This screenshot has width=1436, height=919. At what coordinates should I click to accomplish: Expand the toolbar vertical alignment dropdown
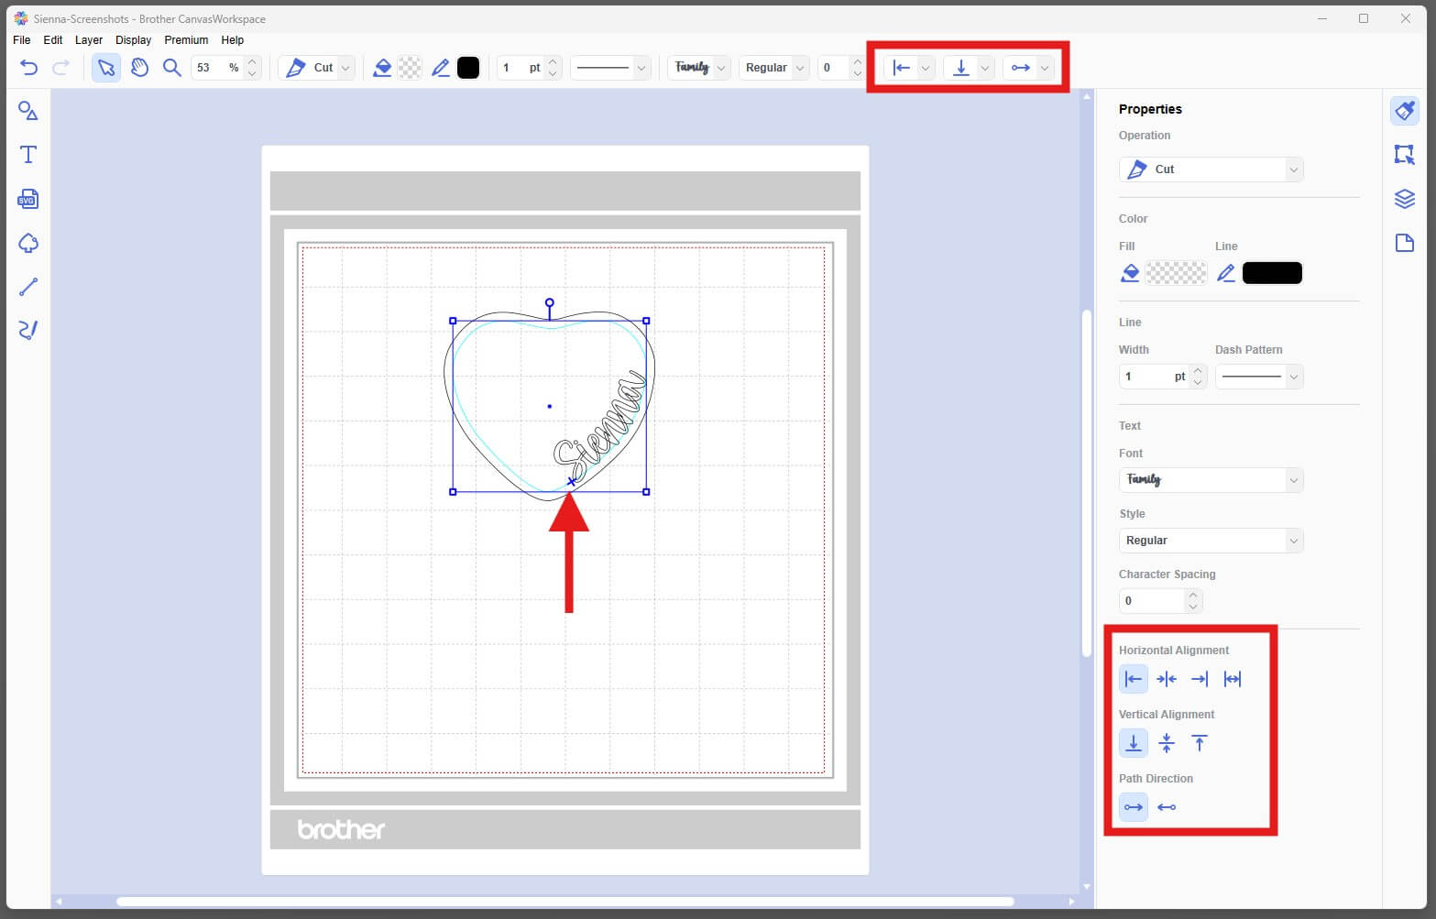click(x=984, y=68)
